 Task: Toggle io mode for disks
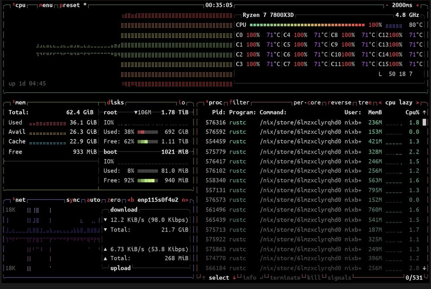[x=182, y=102]
